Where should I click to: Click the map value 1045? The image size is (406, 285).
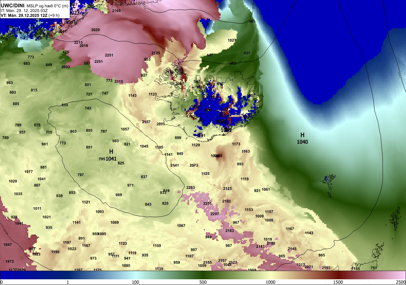[x=144, y=146]
